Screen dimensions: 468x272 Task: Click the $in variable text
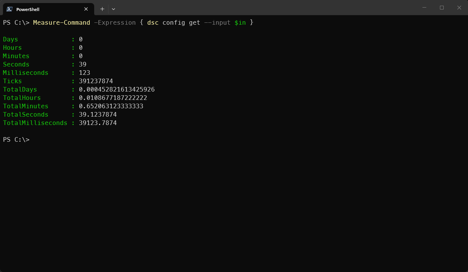point(240,23)
